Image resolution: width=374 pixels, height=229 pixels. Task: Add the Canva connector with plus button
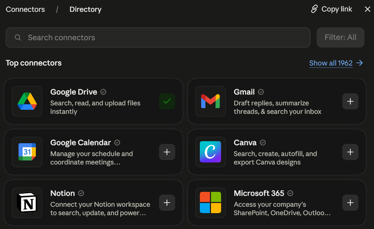point(350,152)
